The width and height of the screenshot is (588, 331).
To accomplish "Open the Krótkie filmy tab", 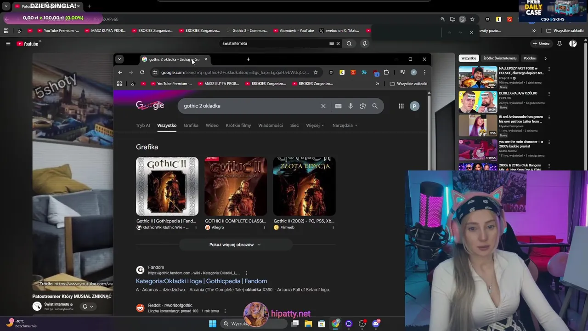I will [x=238, y=125].
